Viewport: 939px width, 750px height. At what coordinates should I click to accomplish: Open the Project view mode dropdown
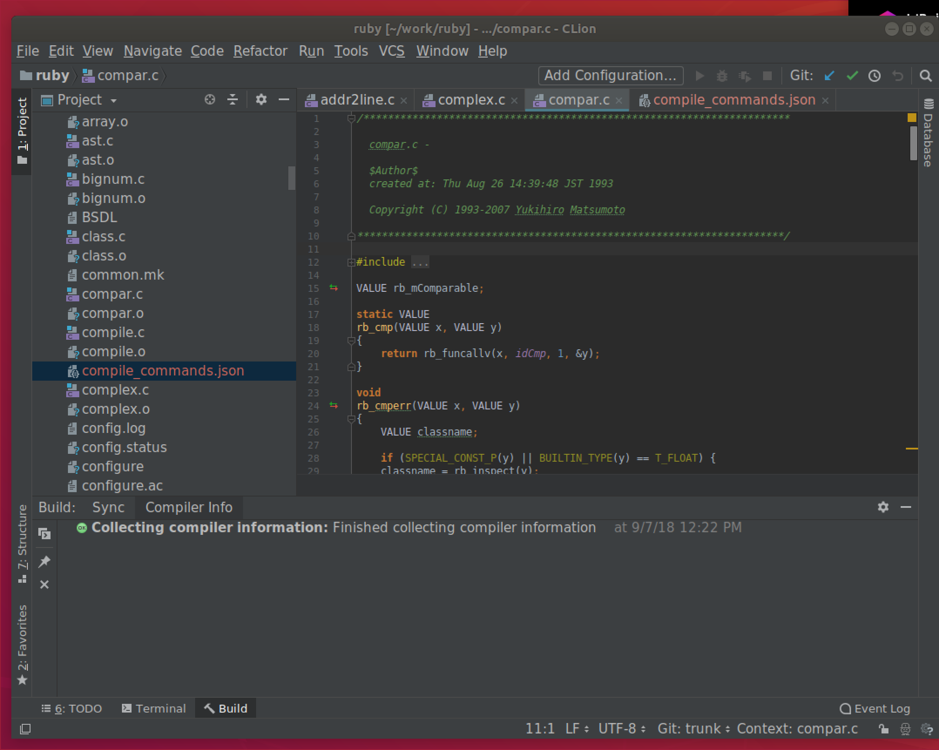pos(114,100)
